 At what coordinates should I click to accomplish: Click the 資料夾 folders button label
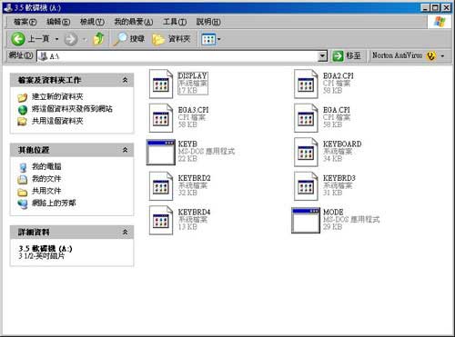point(179,39)
